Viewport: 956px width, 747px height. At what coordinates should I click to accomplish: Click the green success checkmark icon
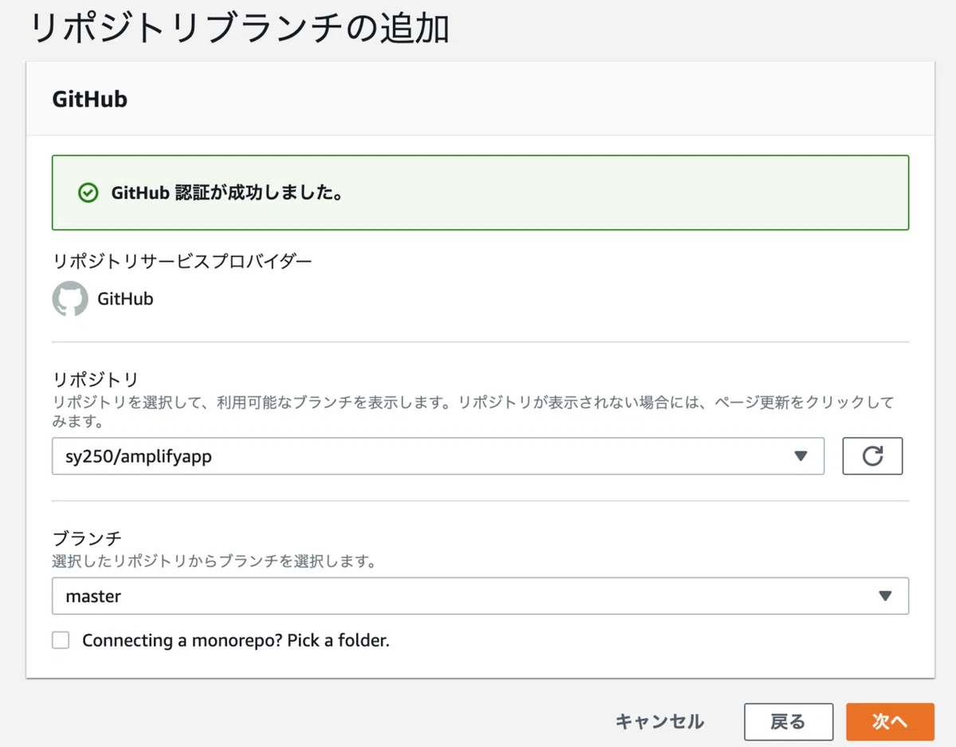[x=88, y=193]
